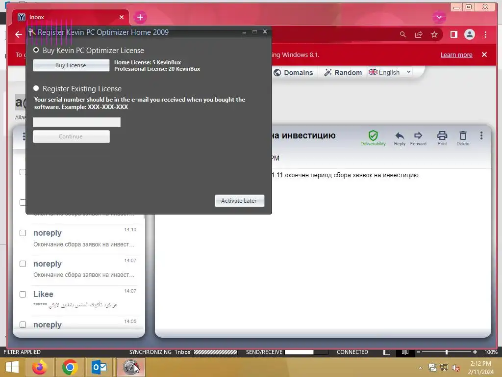The width and height of the screenshot is (502, 377).
Task: Open the Domains menu item
Action: click(x=293, y=73)
